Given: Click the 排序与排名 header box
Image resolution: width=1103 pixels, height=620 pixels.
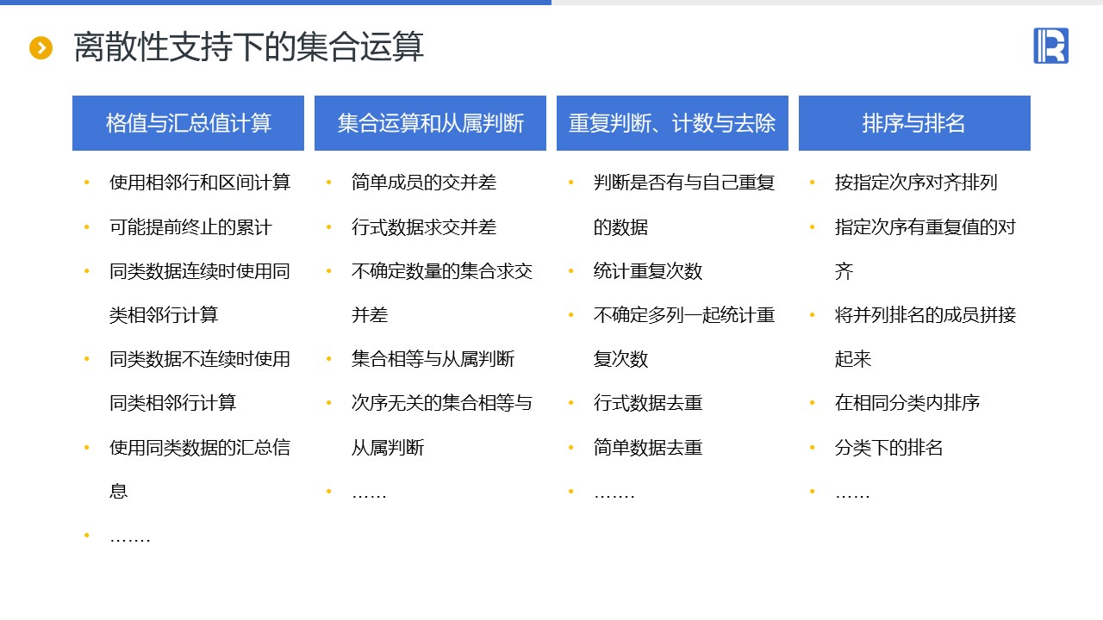Looking at the screenshot, I should [914, 123].
